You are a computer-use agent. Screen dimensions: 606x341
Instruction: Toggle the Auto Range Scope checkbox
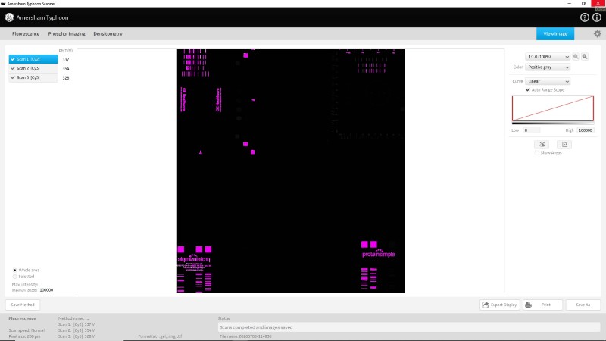point(528,89)
